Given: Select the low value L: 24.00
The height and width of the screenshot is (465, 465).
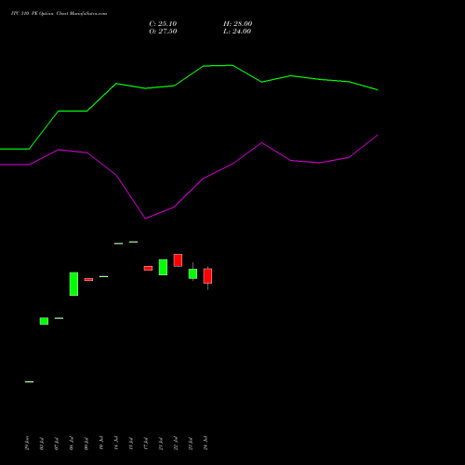Looking at the screenshot, I should click(x=237, y=32).
